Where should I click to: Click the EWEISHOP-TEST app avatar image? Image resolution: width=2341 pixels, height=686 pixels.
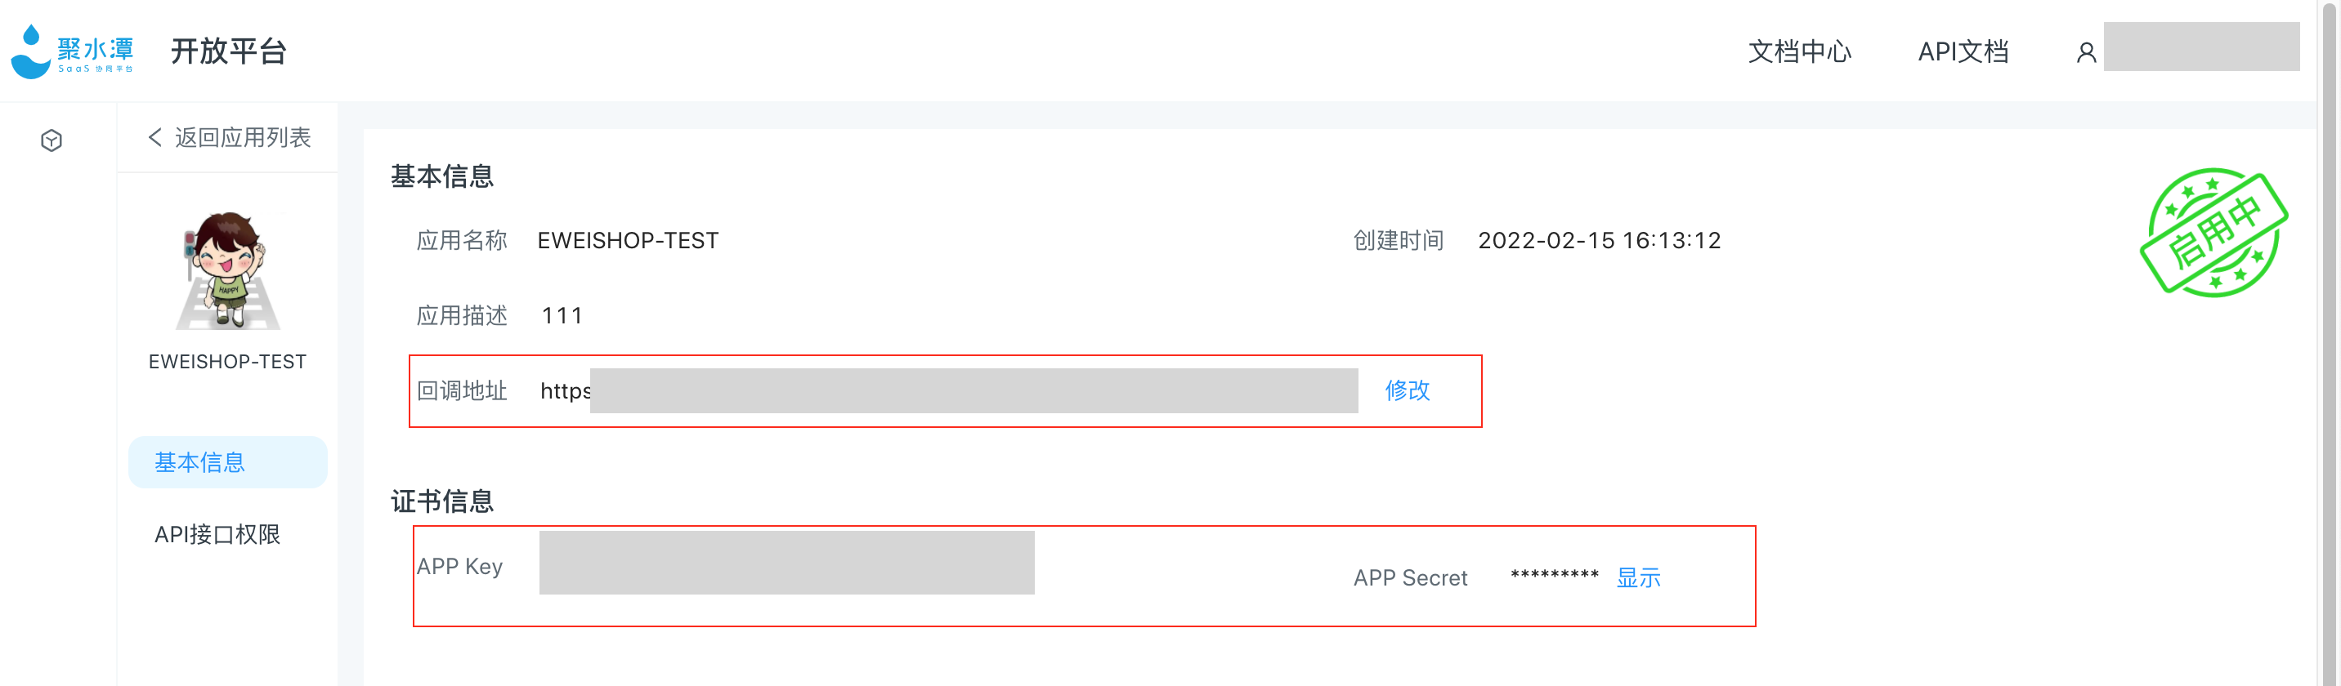(x=228, y=270)
